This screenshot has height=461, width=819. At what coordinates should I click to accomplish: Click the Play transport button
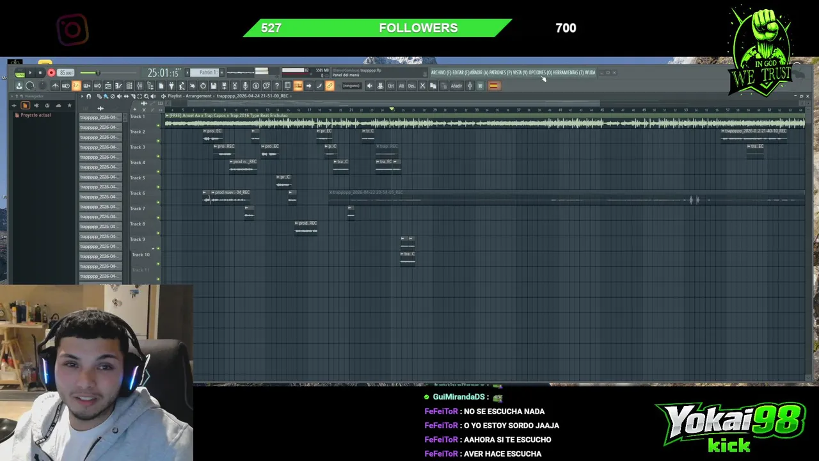30,72
